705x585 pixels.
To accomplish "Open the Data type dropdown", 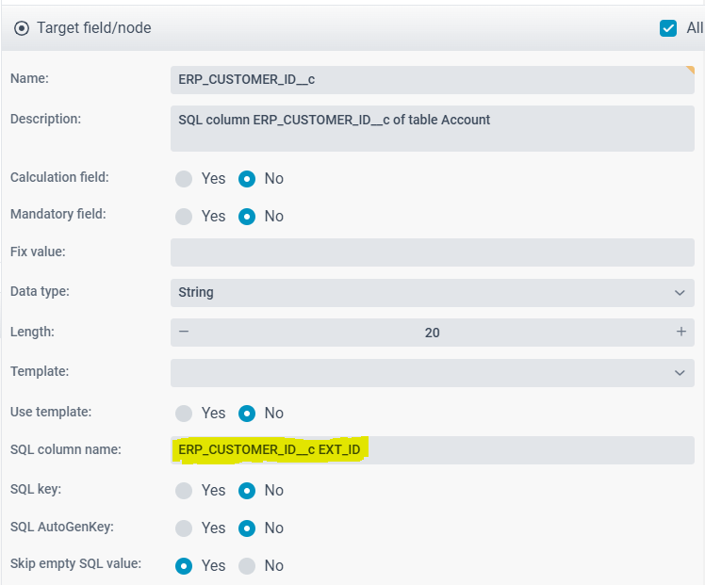I will tap(432, 293).
